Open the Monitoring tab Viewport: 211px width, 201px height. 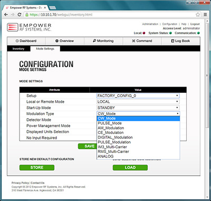pyautogui.click(x=103, y=41)
